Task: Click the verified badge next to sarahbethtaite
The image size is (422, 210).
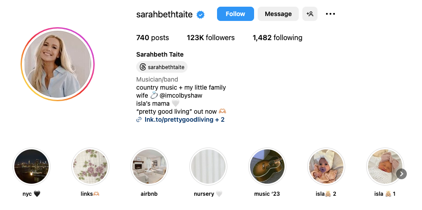Action: (201, 15)
